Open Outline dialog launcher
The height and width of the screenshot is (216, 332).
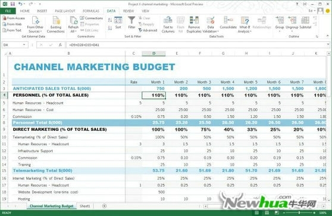click(317, 37)
